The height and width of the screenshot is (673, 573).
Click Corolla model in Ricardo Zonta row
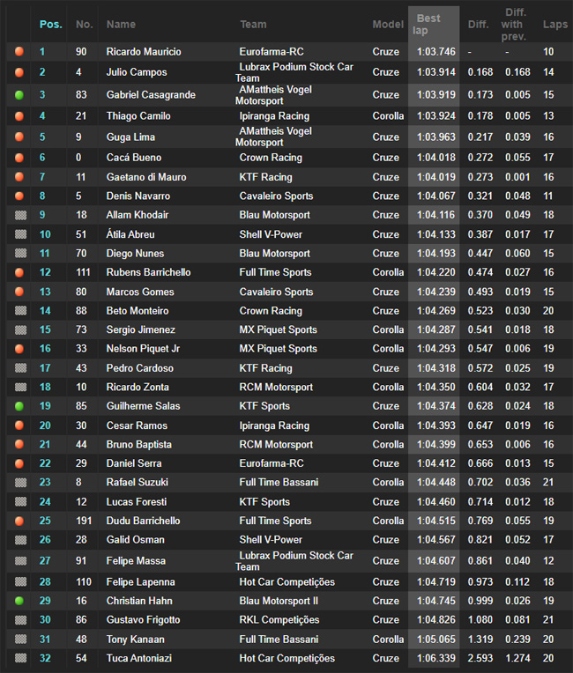388,387
